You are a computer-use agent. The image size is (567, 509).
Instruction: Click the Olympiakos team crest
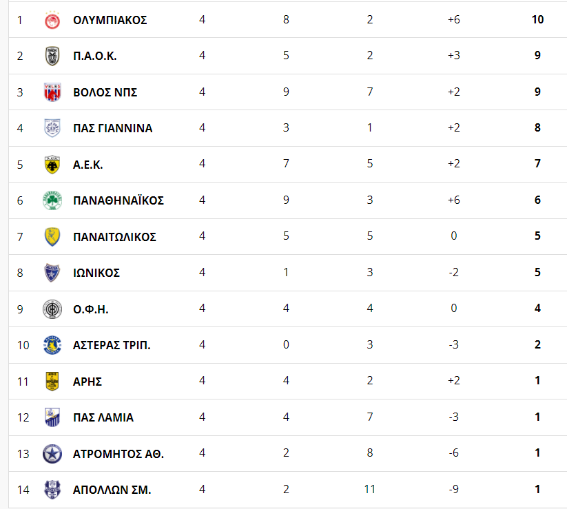(52, 20)
